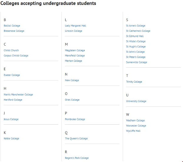Open the Balliol College link
Image resolution: width=183 pixels, height=162 pixels.
point(12,26)
